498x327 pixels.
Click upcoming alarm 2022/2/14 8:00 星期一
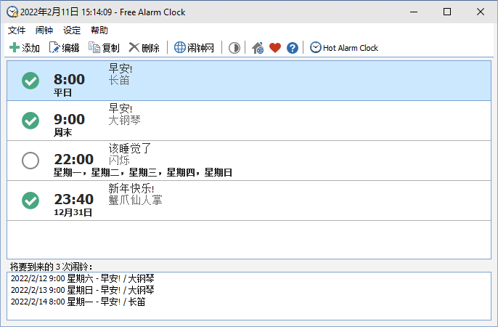[78, 302]
